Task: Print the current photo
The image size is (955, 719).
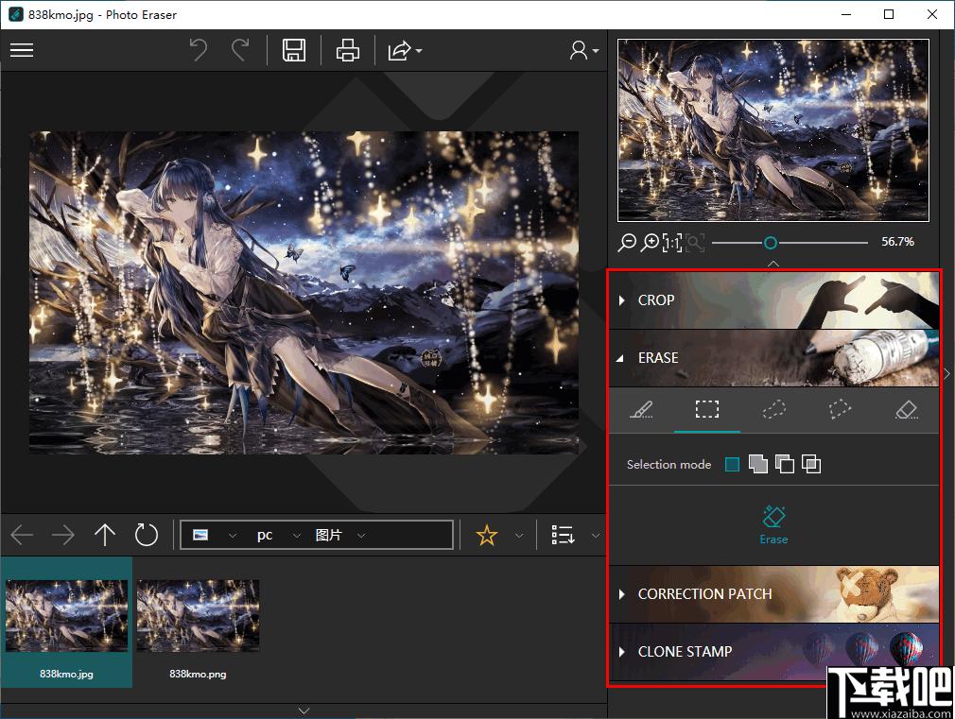Action: coord(347,50)
